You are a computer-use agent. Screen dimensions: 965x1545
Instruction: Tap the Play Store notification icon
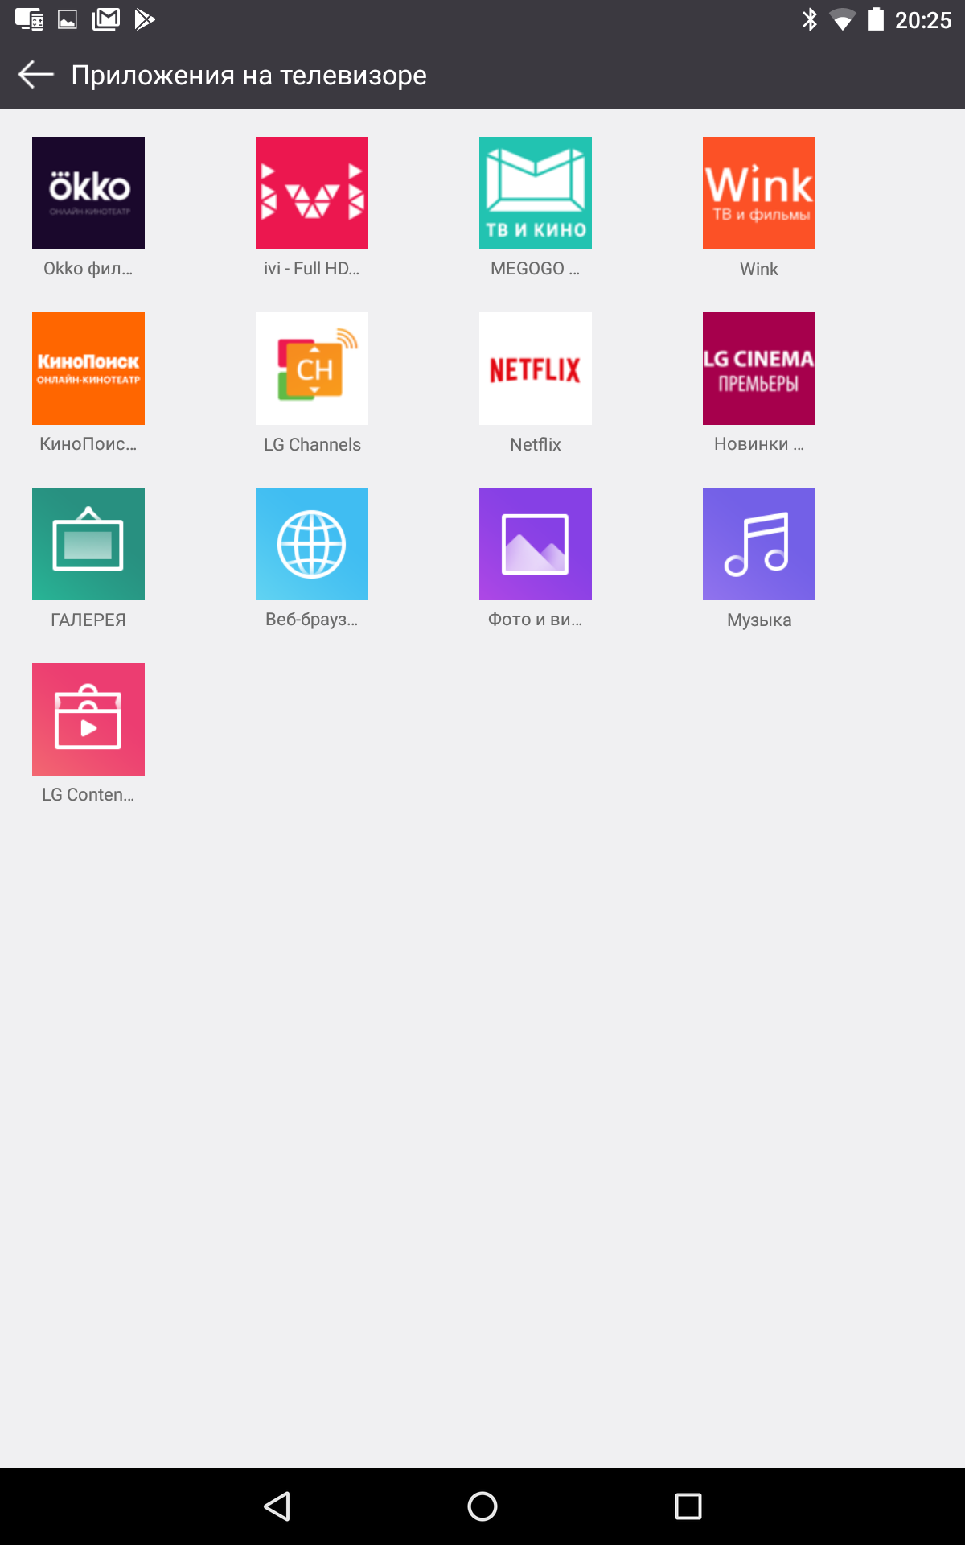point(145,19)
